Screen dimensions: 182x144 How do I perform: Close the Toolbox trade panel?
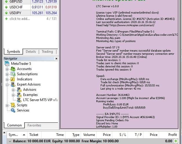[4, 133]
